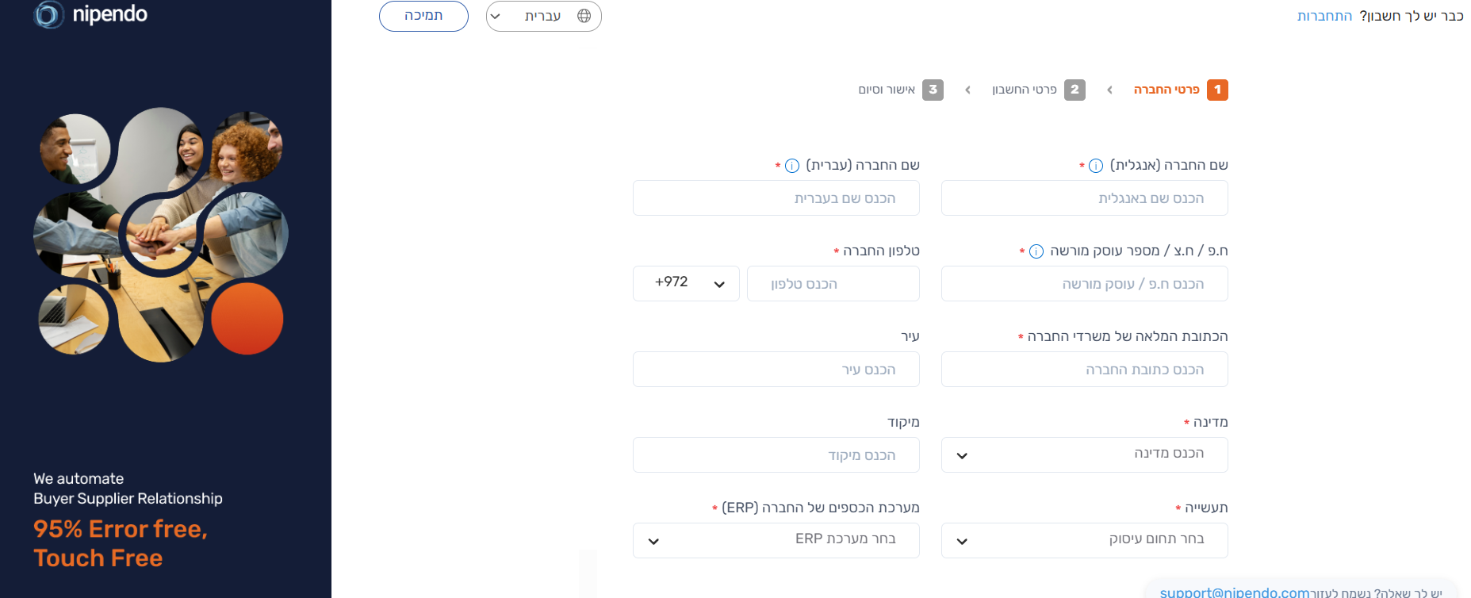Focus the הכנס טלפון phone field
Viewport: 1471px width, 598px height.
tap(833, 283)
